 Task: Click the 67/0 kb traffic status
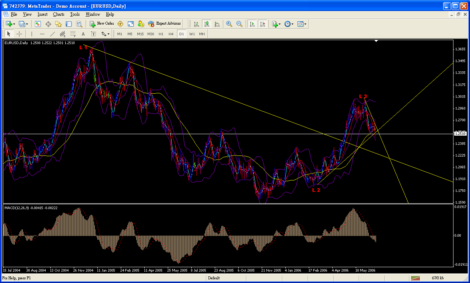(x=438, y=278)
